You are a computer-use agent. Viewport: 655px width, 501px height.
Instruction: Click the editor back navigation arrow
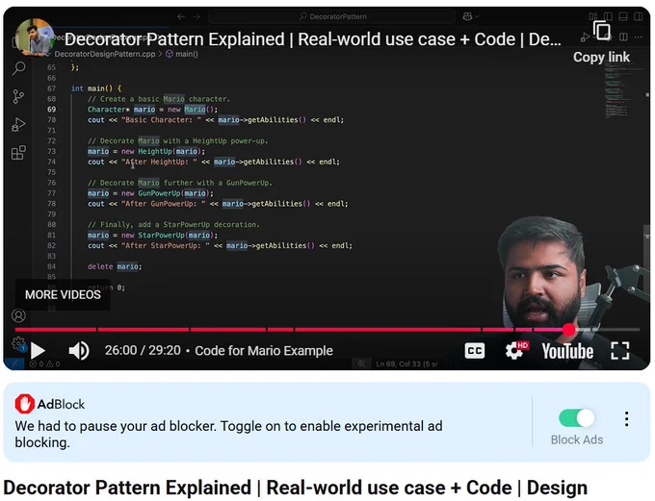pyautogui.click(x=181, y=16)
